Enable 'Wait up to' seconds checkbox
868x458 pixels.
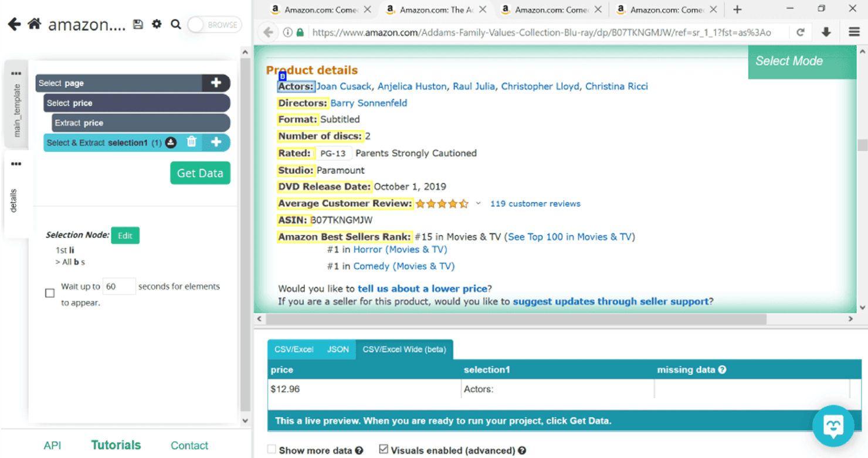coord(50,293)
